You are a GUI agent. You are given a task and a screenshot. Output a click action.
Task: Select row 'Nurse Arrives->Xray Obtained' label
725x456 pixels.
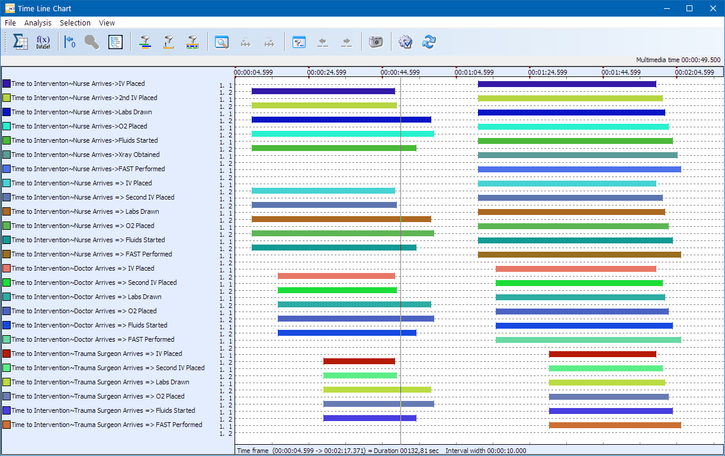(85, 155)
